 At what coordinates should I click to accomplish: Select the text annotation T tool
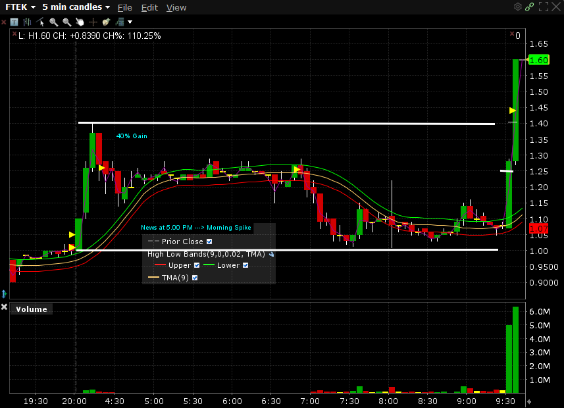point(14,22)
